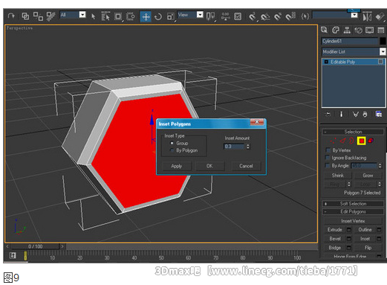The width and height of the screenshot is (387, 285).
Task: Toggle Show End Result icon
Action: coord(341,114)
